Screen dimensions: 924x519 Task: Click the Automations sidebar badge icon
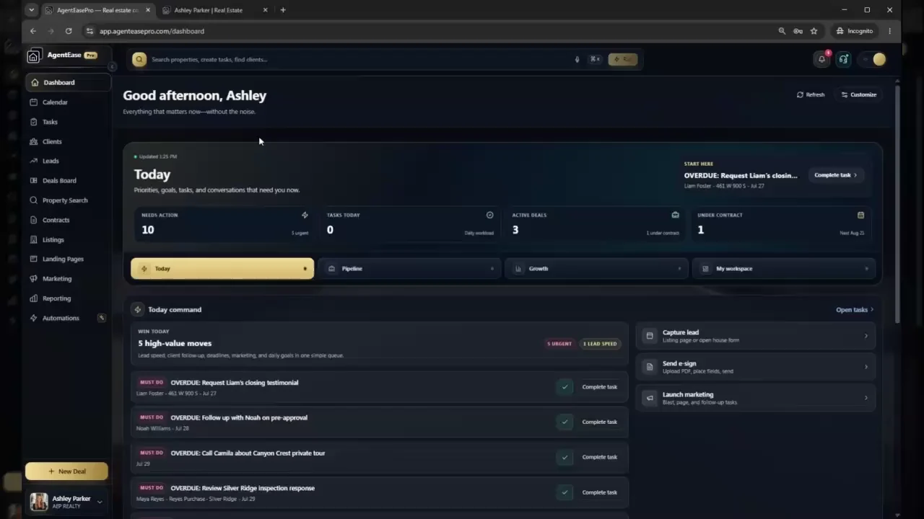102,318
